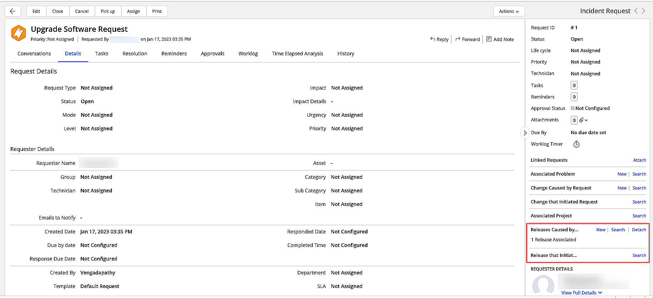Click the requester avatar thumbnail

pos(543,285)
